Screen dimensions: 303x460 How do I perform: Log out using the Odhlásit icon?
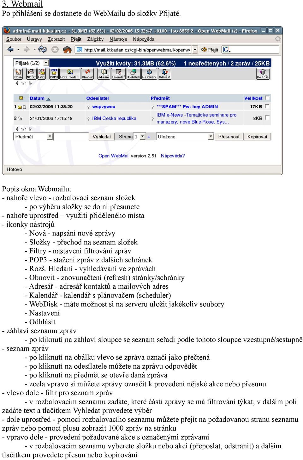pyautogui.click(x=164, y=74)
